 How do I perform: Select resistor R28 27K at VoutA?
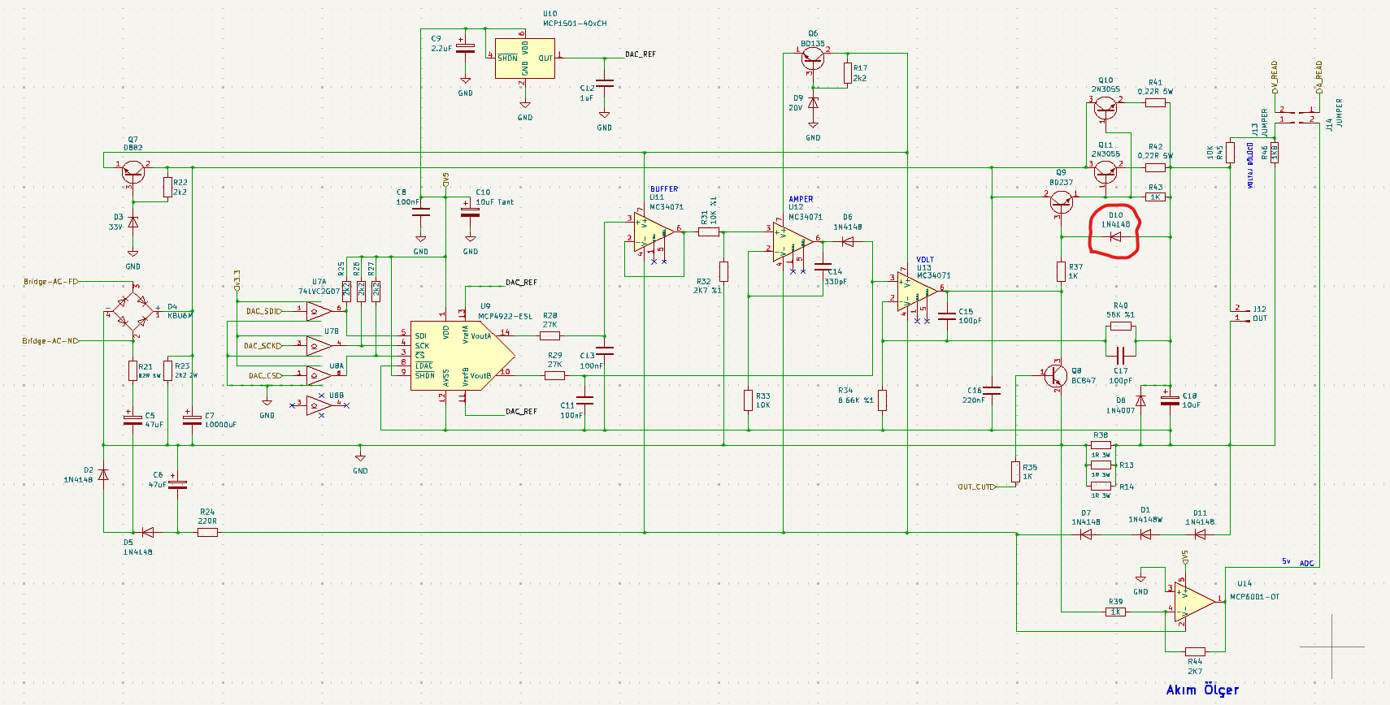[x=549, y=335]
